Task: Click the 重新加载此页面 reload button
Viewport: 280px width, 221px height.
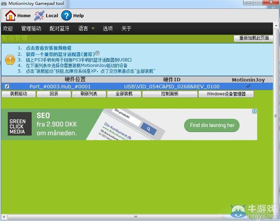Action: pyautogui.click(x=254, y=38)
